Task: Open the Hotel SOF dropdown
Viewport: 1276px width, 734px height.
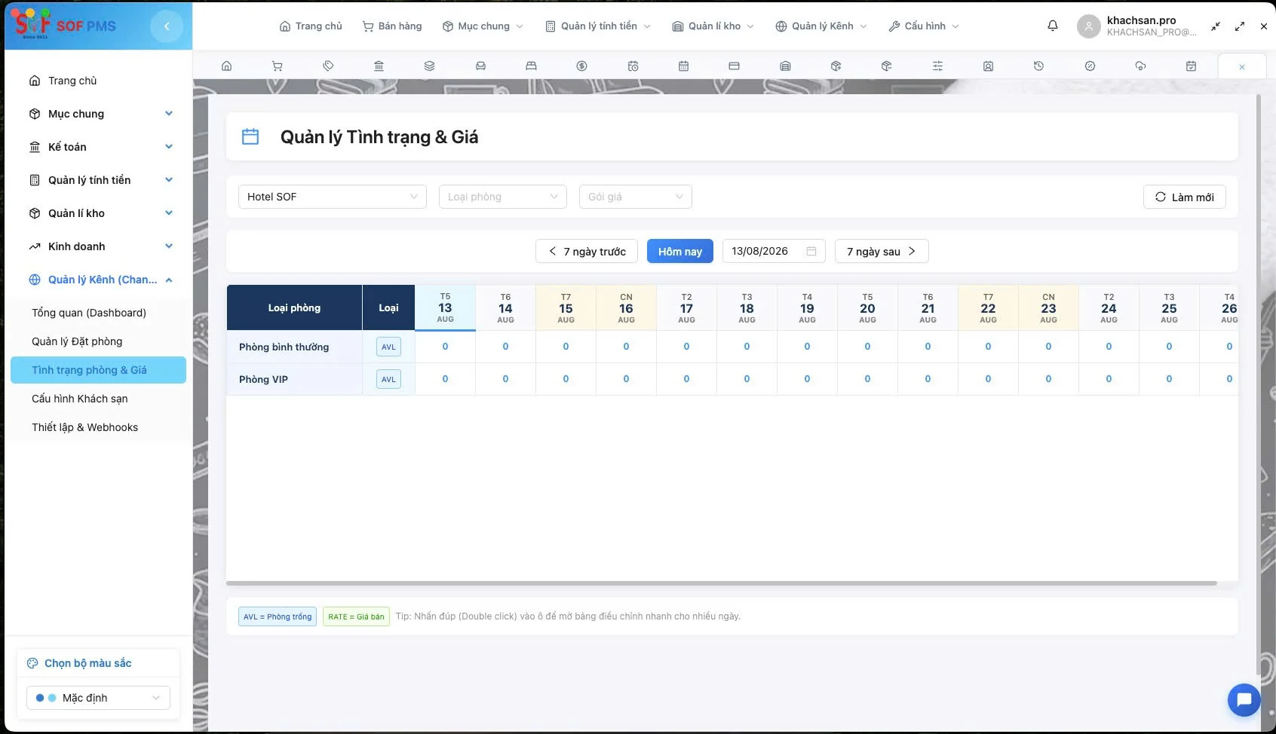Action: (x=333, y=197)
